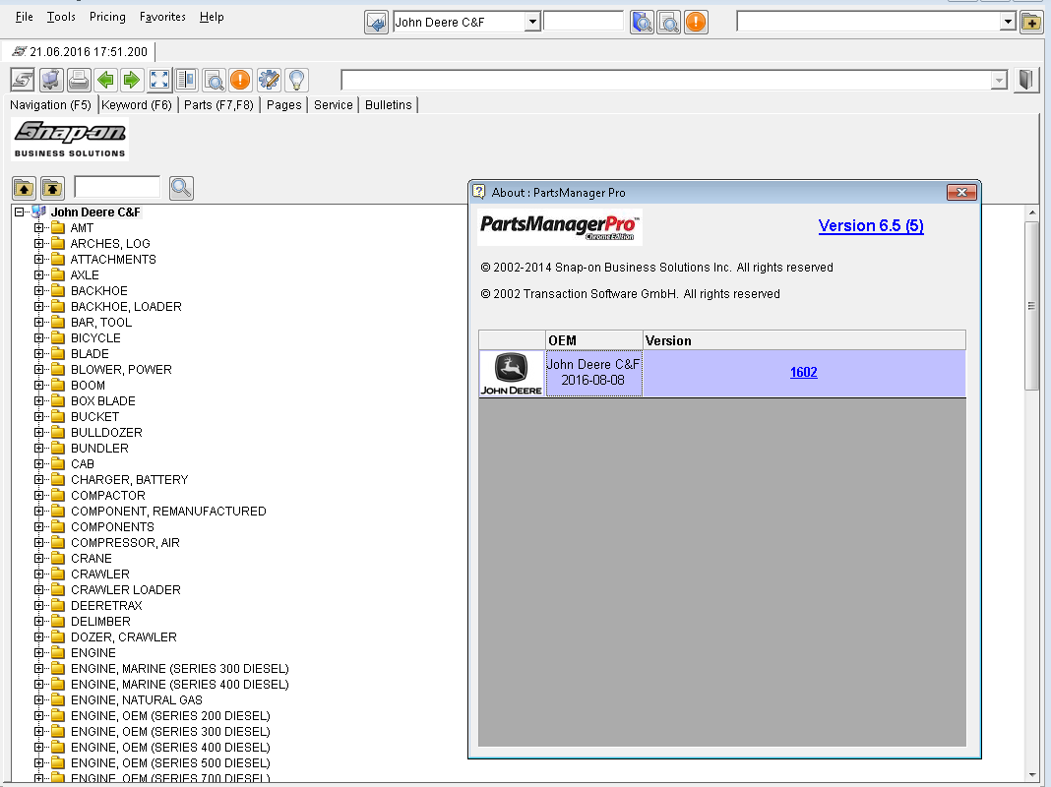Screen dimensions: 1051x787
Task: Click the page search icon in top bar
Action: (669, 22)
